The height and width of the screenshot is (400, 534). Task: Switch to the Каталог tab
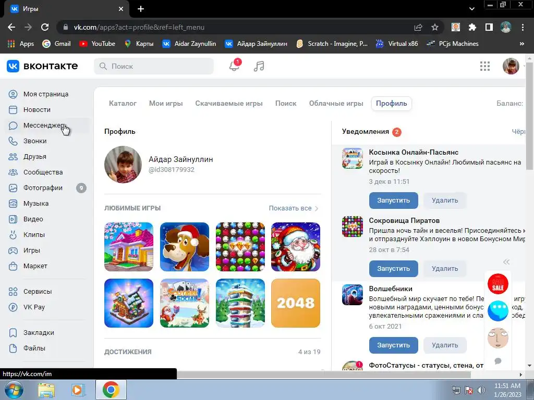click(123, 104)
